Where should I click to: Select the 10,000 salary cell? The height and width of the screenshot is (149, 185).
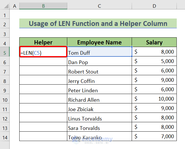coord(154,99)
